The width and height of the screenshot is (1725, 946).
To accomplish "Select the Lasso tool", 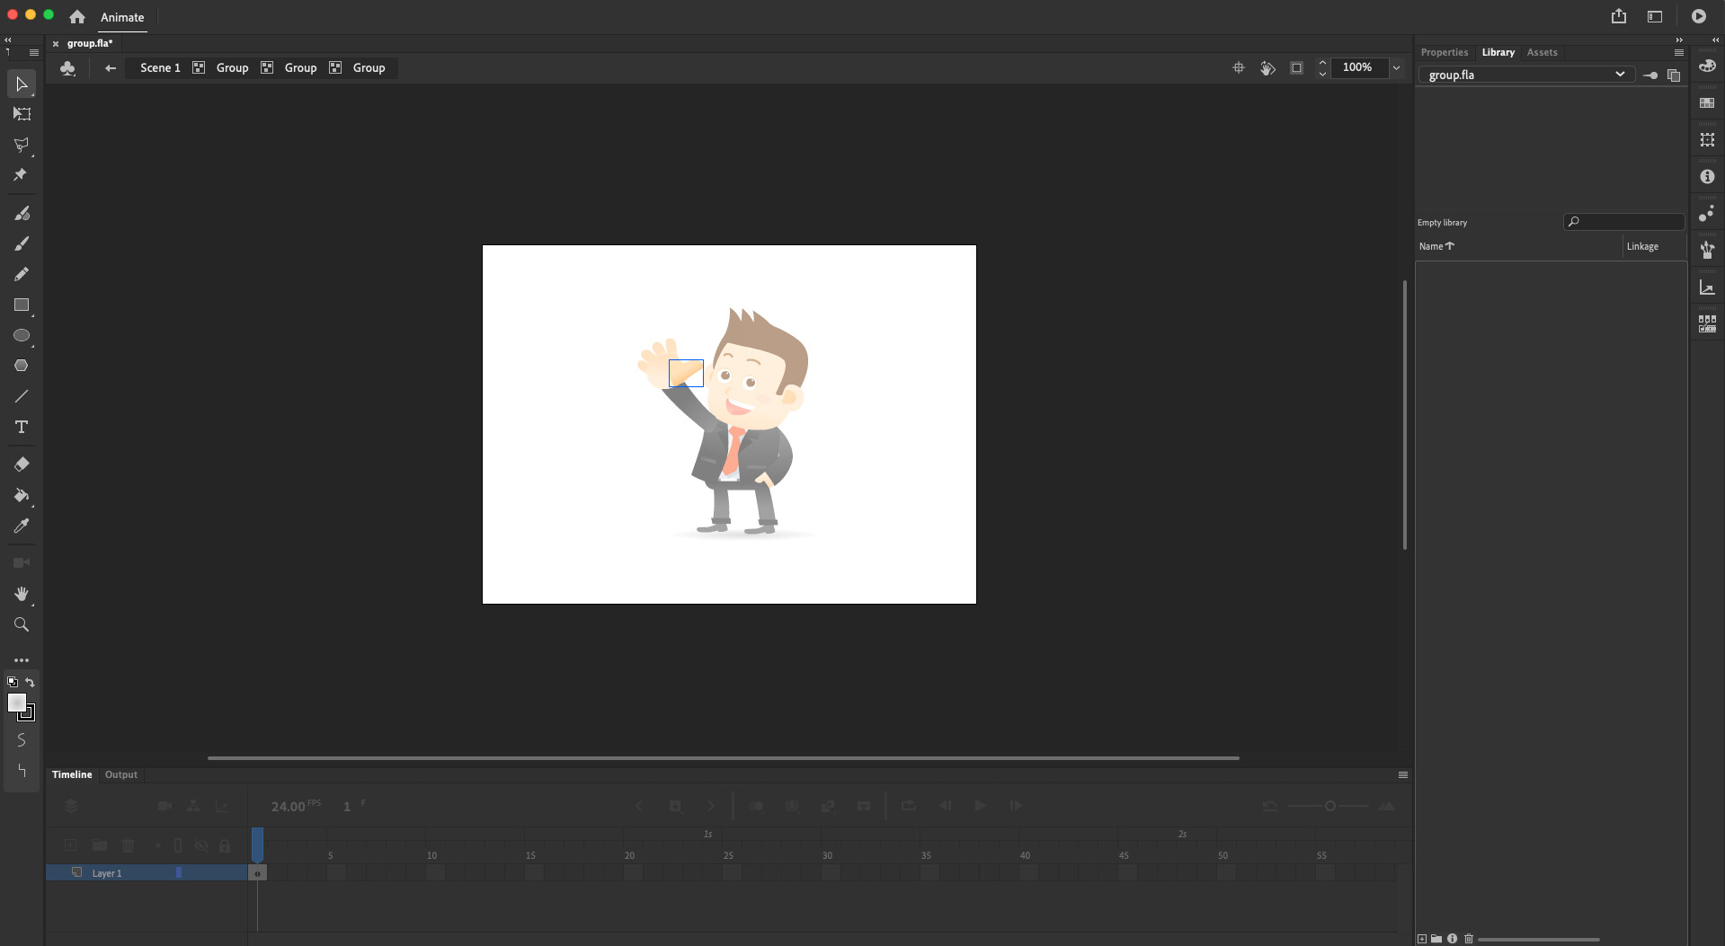I will [x=21, y=145].
